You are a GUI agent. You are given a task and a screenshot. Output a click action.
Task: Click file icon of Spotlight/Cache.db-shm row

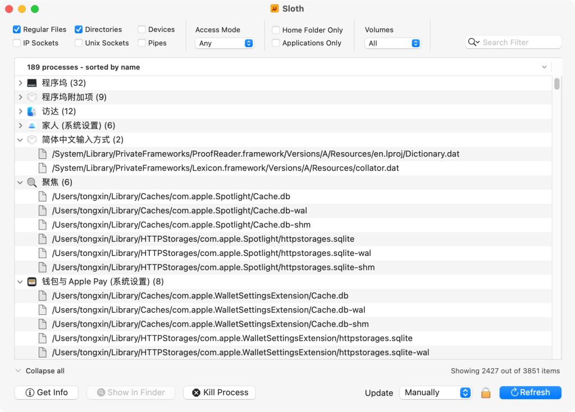tap(43, 225)
